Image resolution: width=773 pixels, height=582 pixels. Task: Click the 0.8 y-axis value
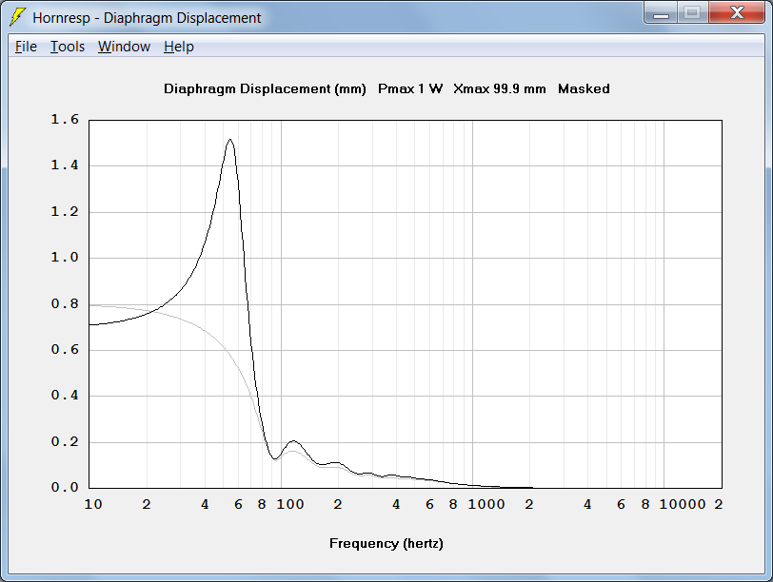[65, 303]
